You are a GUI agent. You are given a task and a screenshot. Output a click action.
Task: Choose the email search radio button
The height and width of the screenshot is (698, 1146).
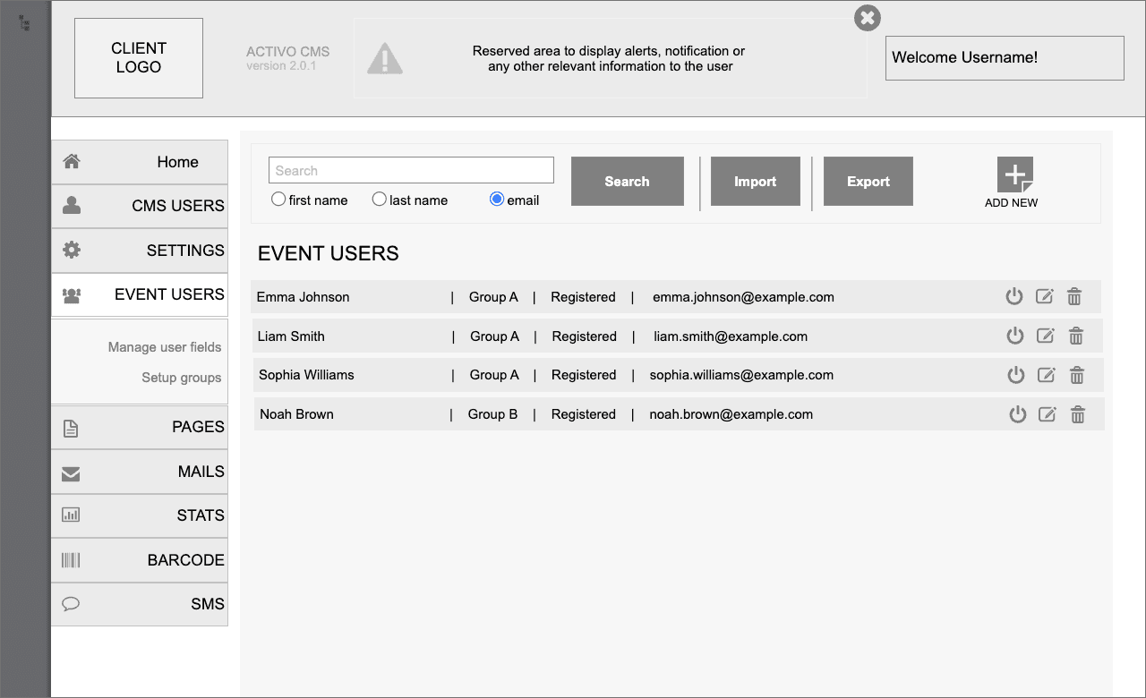coord(497,200)
